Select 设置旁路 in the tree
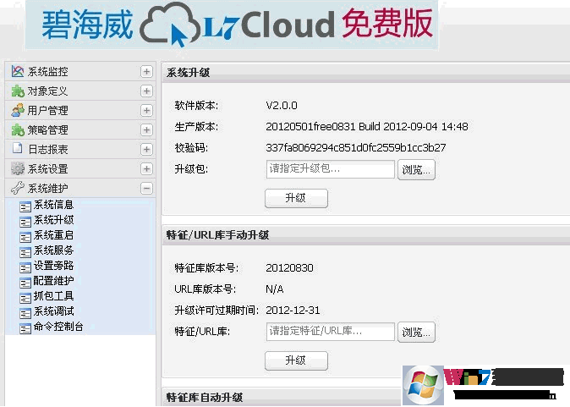Image resolution: width=570 pixels, height=407 pixels. click(x=53, y=266)
